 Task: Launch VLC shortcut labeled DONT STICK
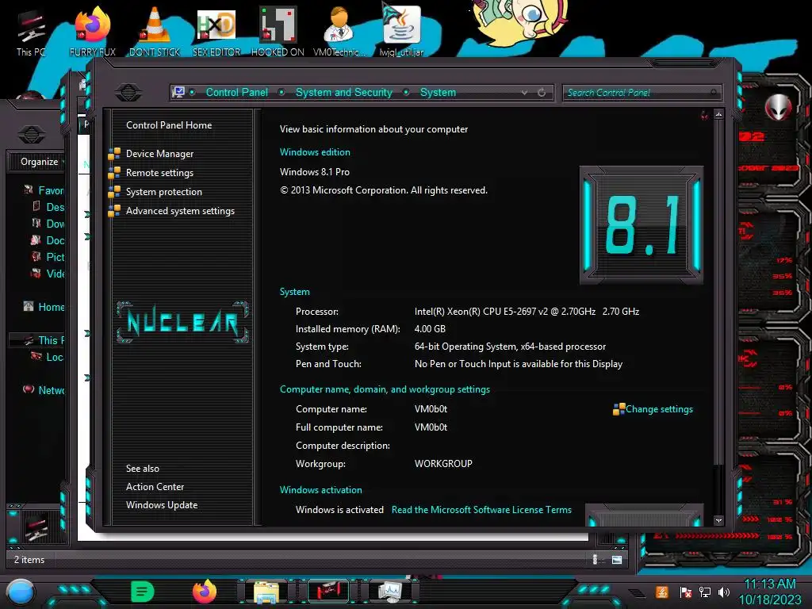click(x=155, y=30)
